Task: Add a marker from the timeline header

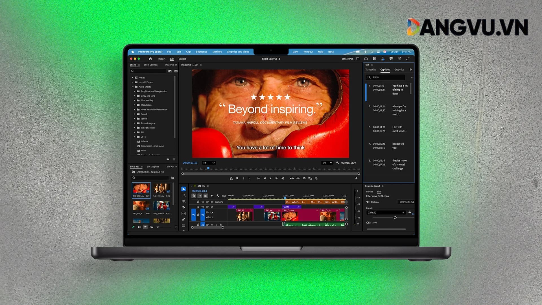Action: point(212,196)
